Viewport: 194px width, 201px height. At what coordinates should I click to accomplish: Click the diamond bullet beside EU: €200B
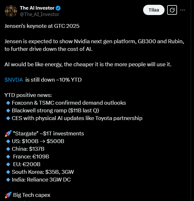(x=8, y=164)
